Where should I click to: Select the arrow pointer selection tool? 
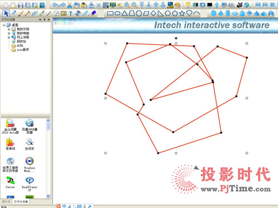click(x=6, y=13)
